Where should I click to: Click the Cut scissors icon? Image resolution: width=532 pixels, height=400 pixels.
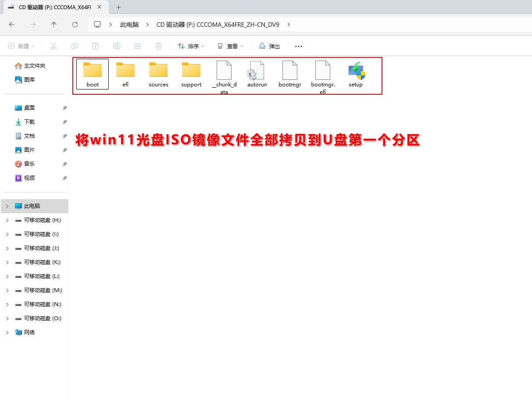[x=54, y=46]
